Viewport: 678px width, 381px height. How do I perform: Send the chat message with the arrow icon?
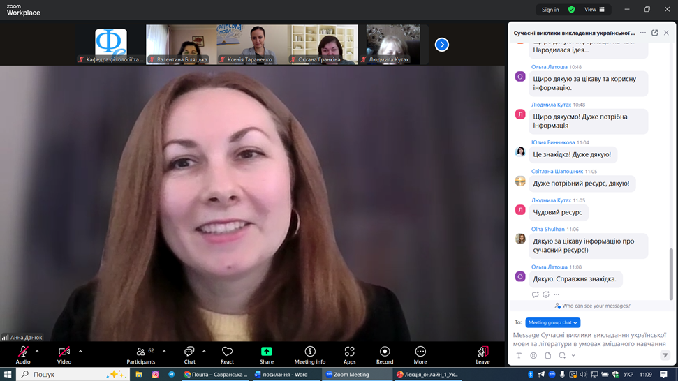point(665,356)
